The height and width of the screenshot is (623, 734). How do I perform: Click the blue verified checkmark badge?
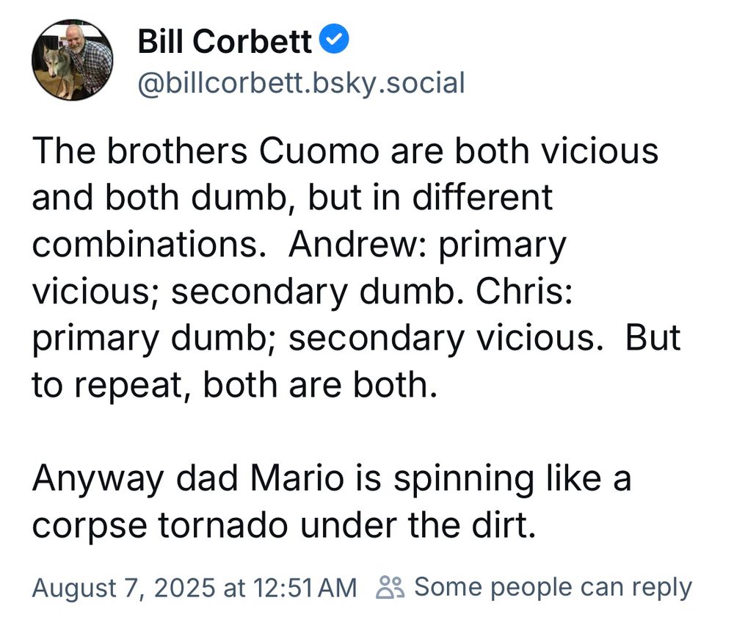[x=335, y=40]
